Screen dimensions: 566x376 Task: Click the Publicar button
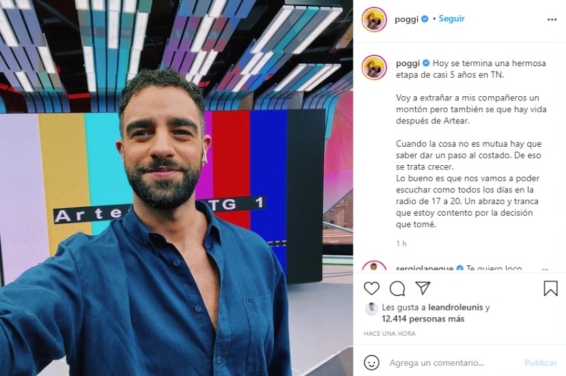tap(540, 362)
